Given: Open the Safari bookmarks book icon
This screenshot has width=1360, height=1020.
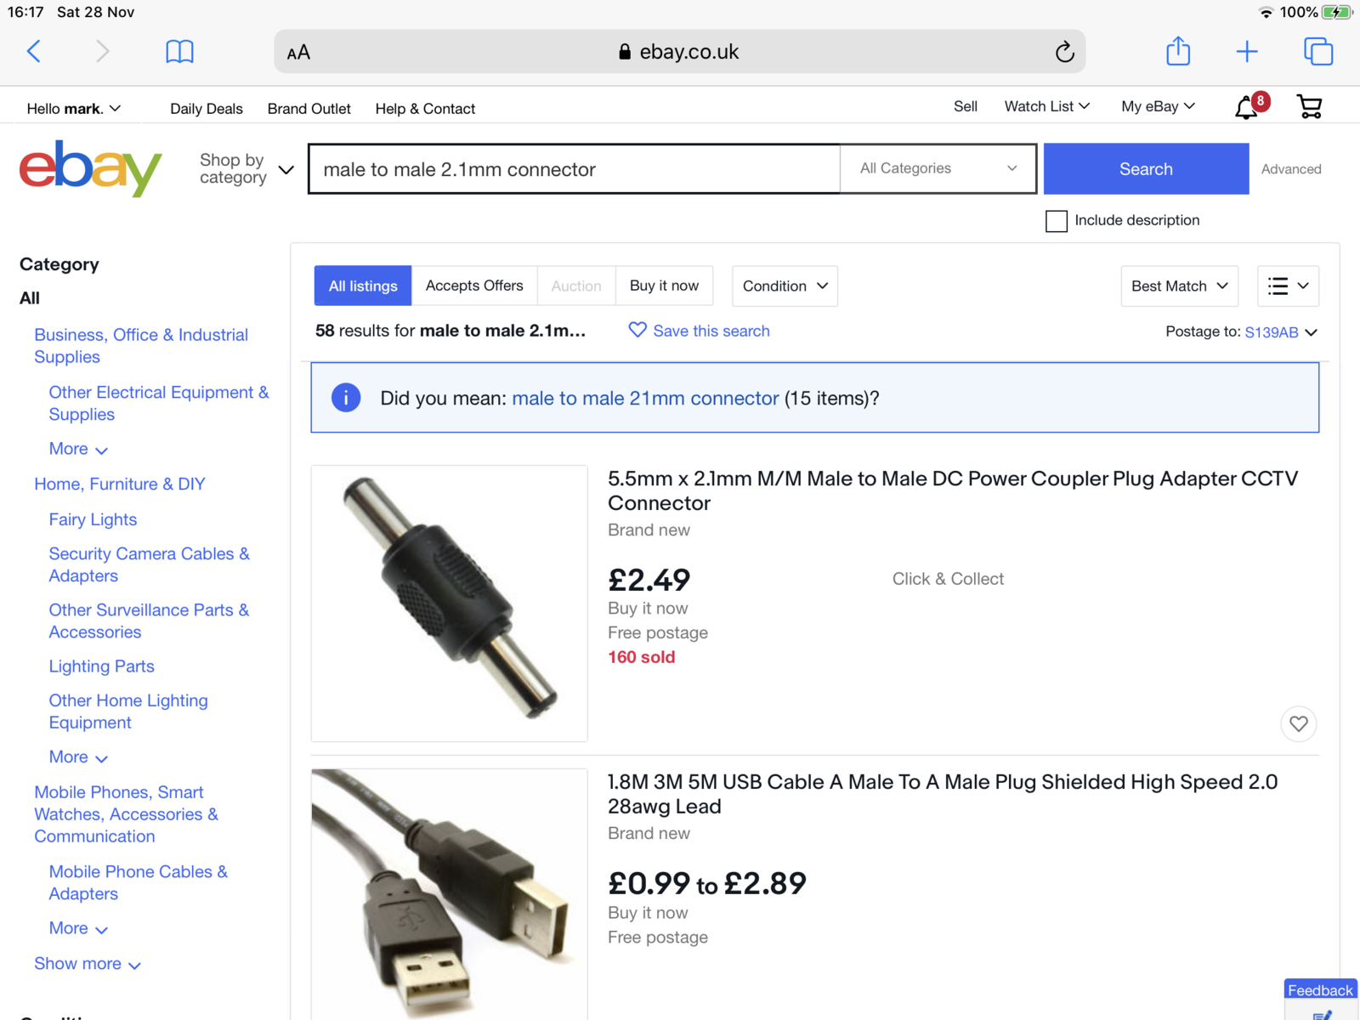Looking at the screenshot, I should (179, 52).
